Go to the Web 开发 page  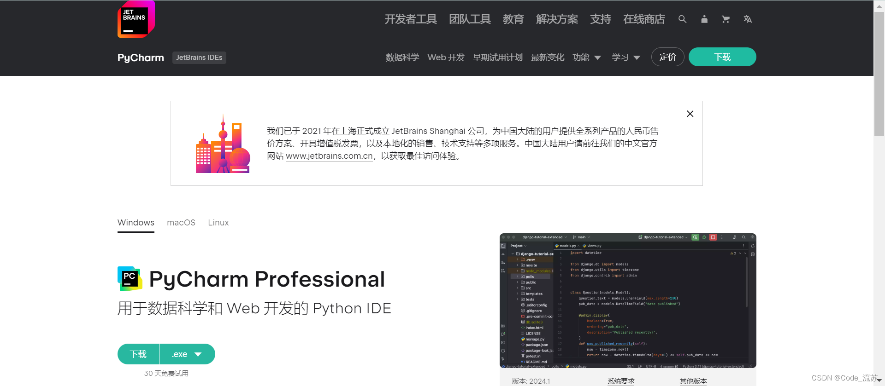446,58
